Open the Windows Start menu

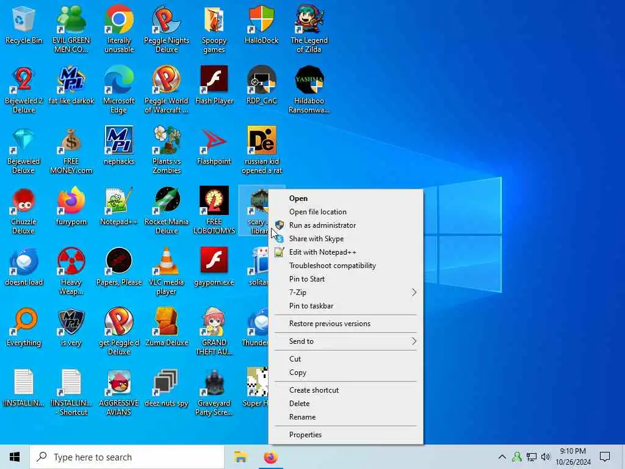tap(15, 457)
